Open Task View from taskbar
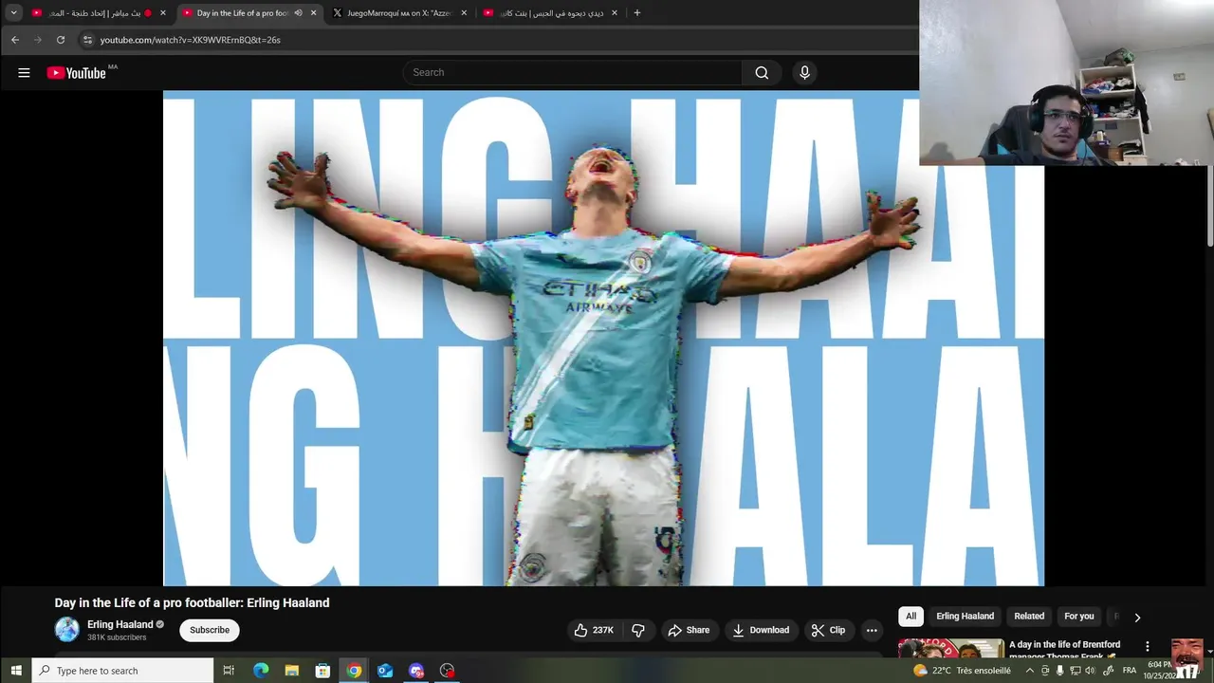This screenshot has height=683, width=1214. tap(229, 671)
